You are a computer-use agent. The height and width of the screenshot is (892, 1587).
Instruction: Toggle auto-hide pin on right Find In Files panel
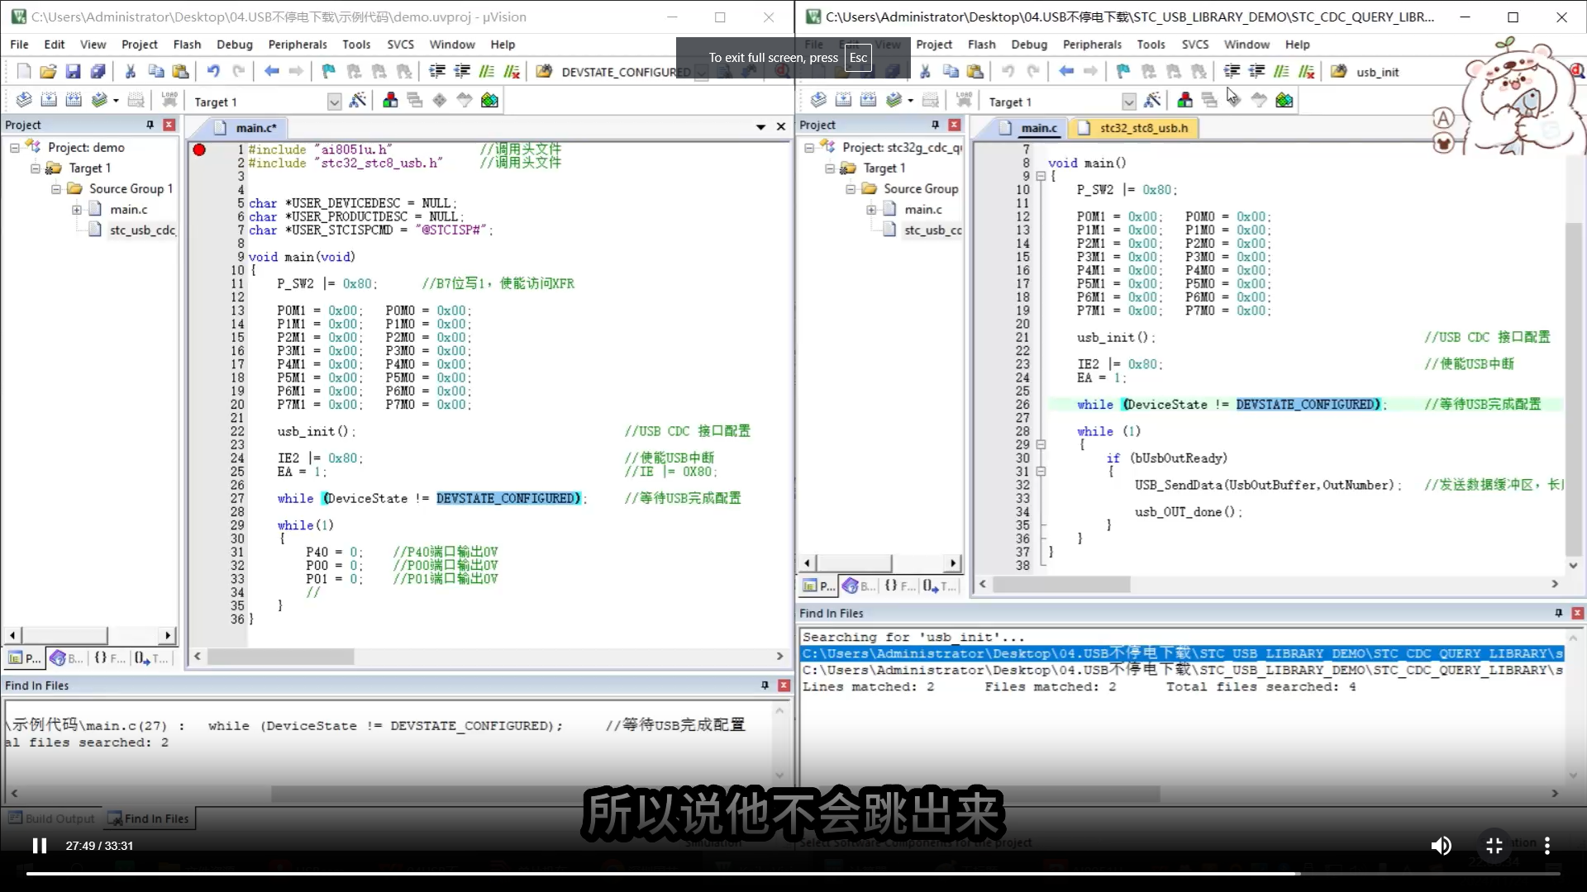click(1558, 613)
